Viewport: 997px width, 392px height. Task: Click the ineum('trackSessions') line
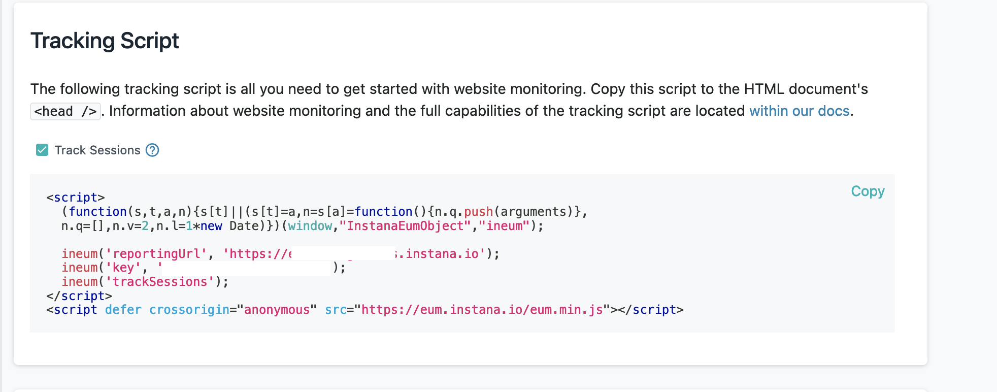(145, 282)
